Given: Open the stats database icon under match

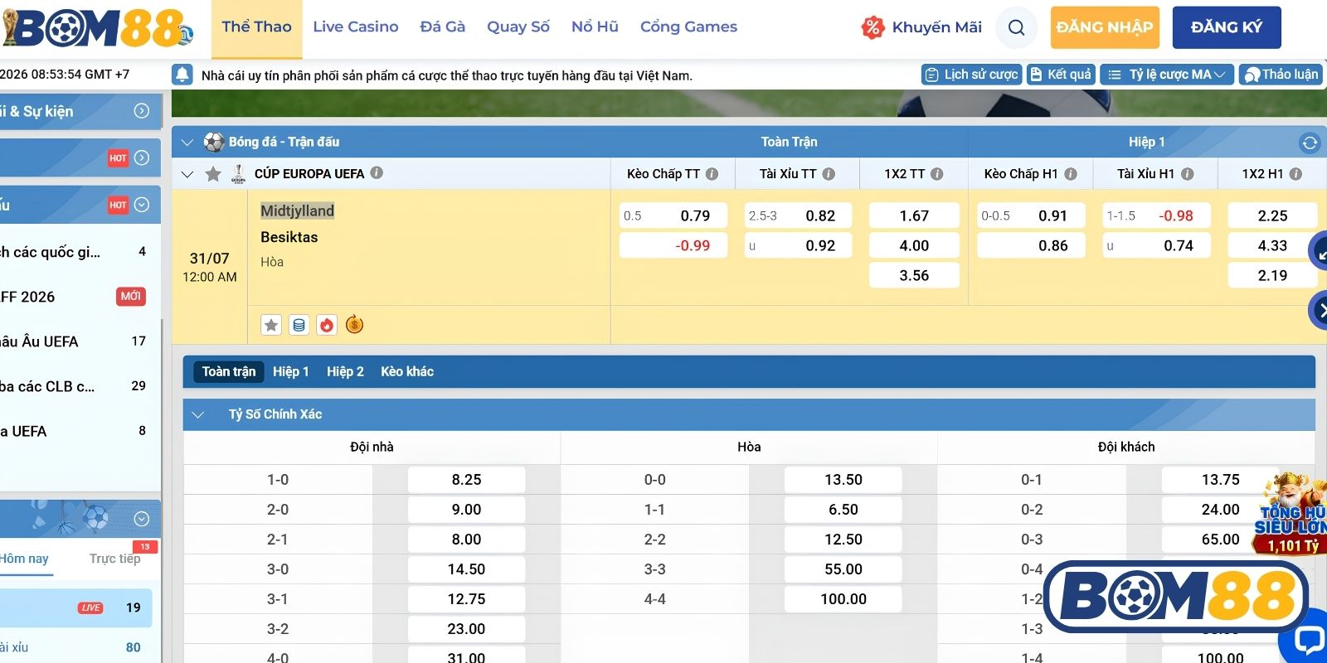Looking at the screenshot, I should pyautogui.click(x=299, y=325).
